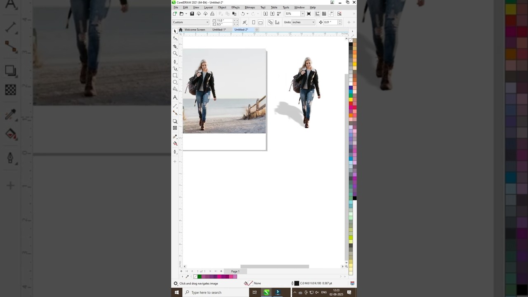
Task: Select Landscape page orientation
Action: [x=260, y=22]
